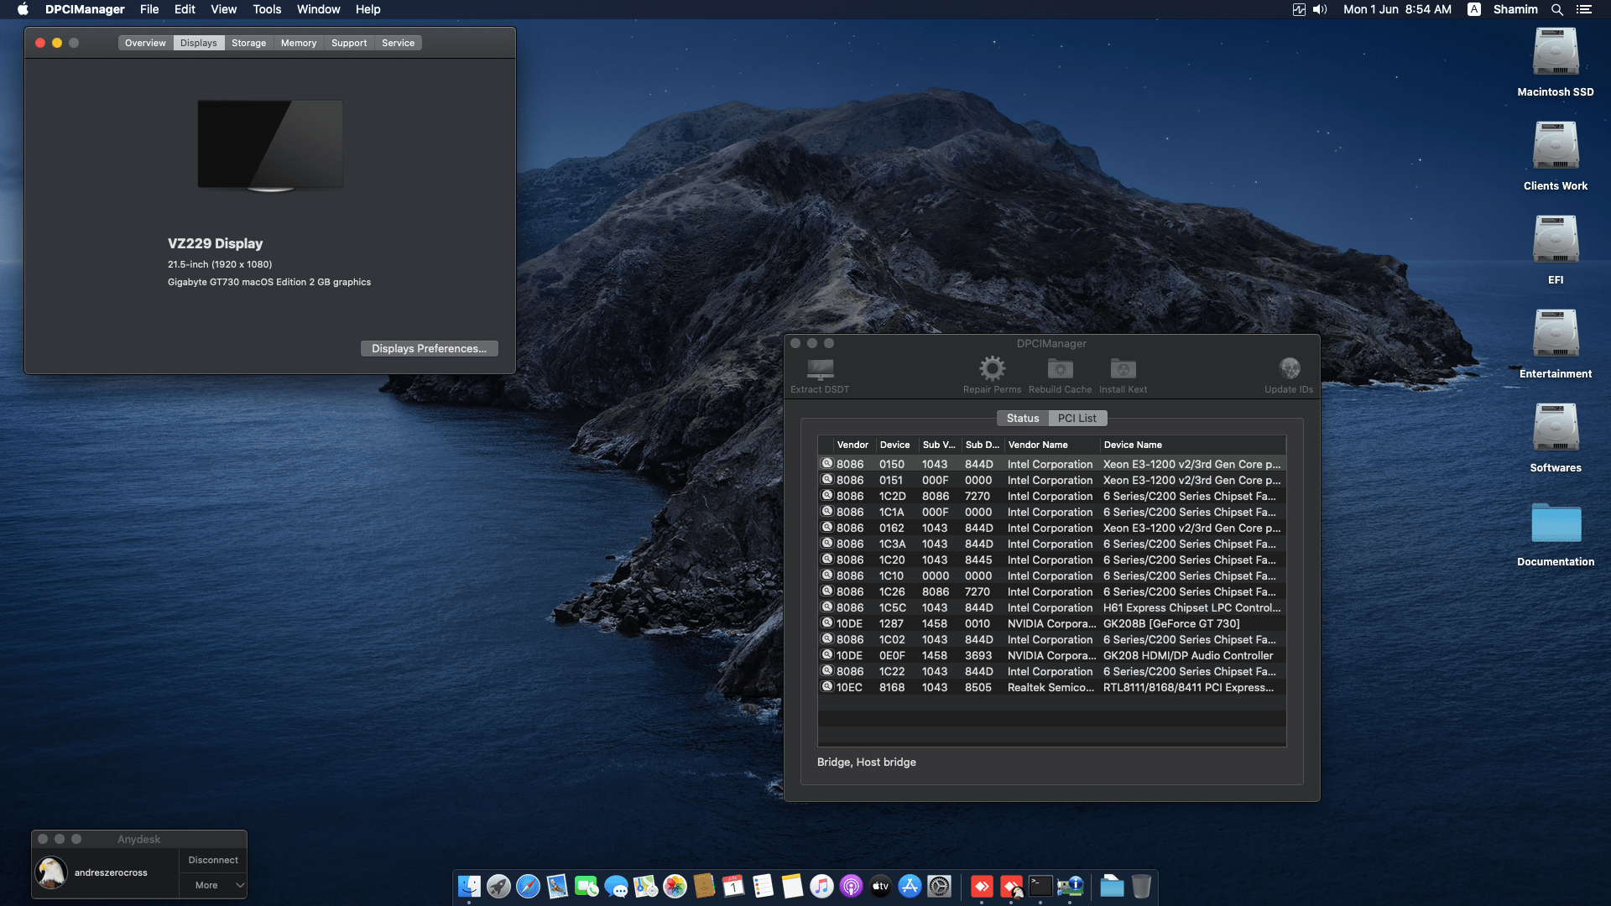Viewport: 1611px width, 906px height.
Task: Select the EFI drive on desktop
Action: 1556,240
